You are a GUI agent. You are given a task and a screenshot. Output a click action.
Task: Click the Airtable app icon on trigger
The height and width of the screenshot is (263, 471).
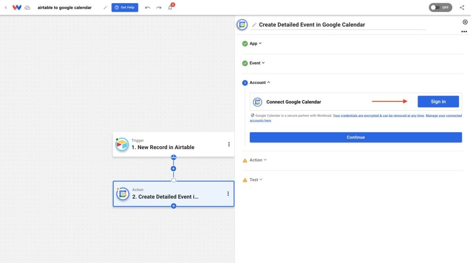[x=122, y=144]
